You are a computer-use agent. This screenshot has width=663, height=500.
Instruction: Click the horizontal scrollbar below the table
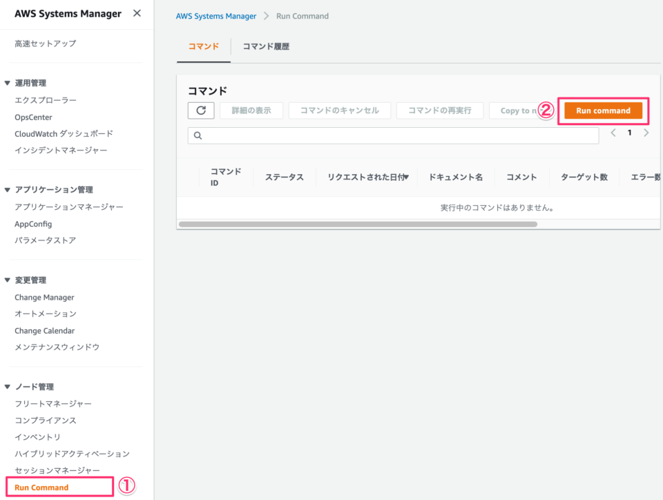359,224
